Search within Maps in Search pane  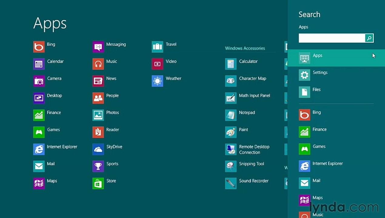click(x=336, y=200)
